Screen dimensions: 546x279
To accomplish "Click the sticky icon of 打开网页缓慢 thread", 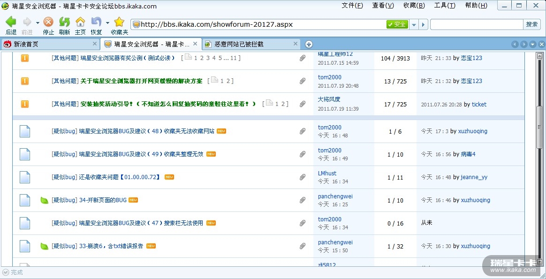I will click(25, 81).
